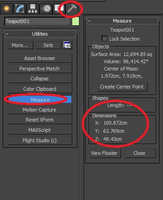Launch the Motion Capture utility
This screenshot has width=163, height=200.
click(40, 110)
